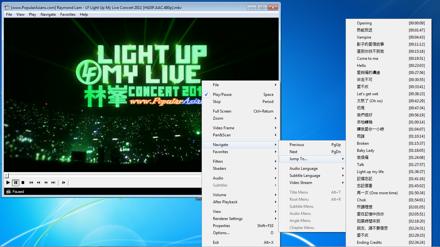Skip to next chapter with skip-forward icon
Viewport: 440px width, 247px height.
(x=53, y=183)
